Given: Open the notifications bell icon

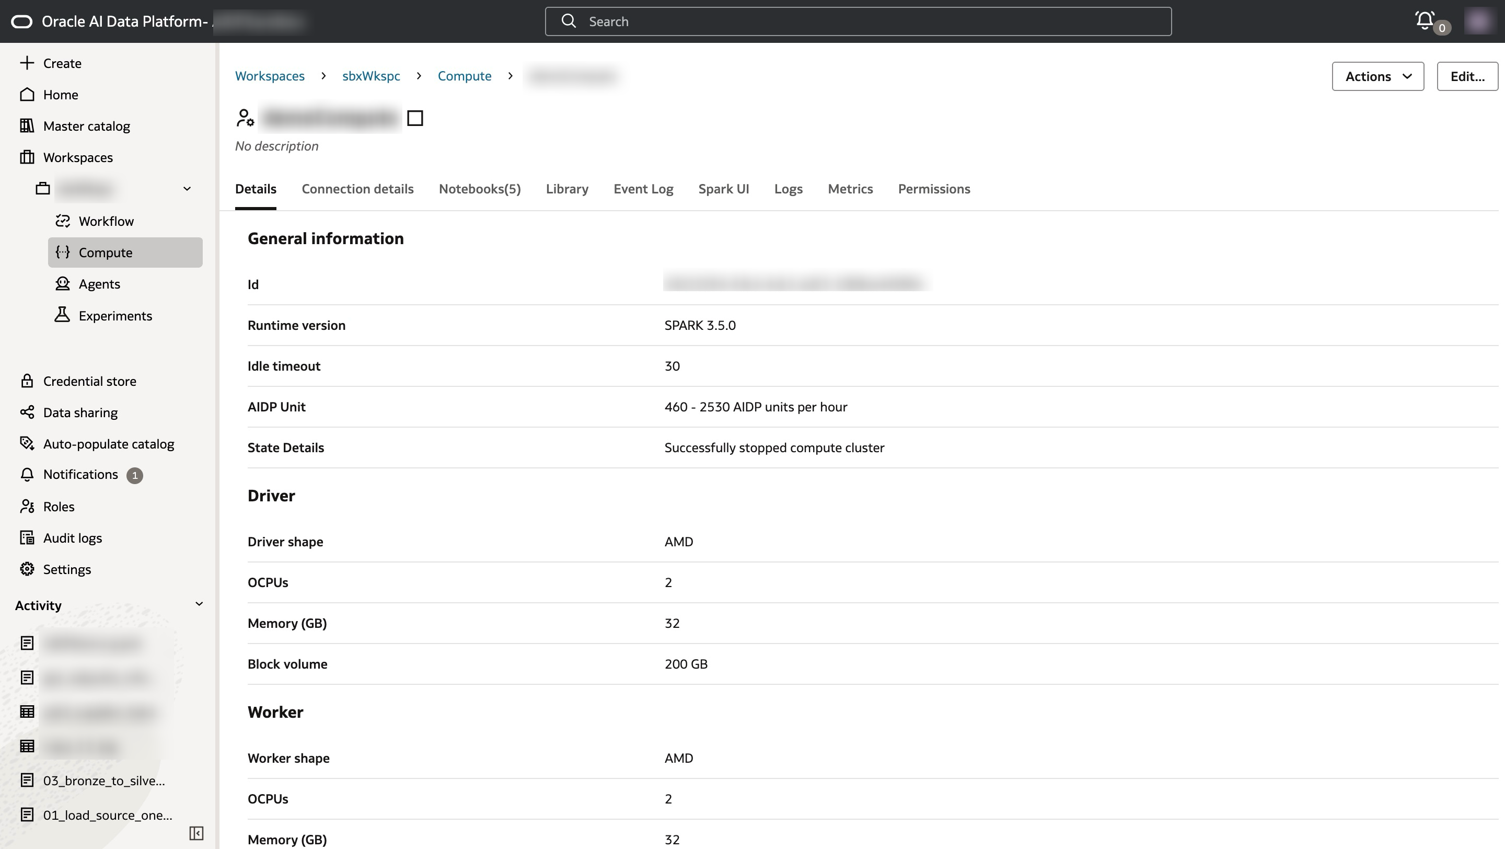Looking at the screenshot, I should 1425,20.
